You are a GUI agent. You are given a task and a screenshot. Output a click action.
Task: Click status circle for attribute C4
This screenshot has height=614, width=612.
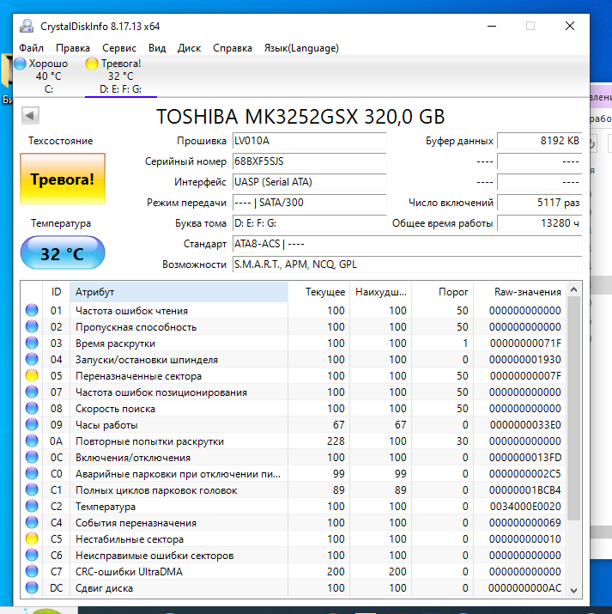32,522
